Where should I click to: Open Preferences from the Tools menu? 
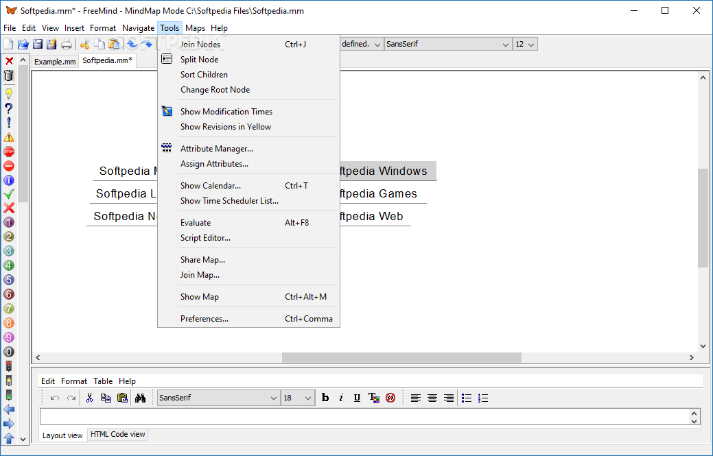(x=248, y=319)
